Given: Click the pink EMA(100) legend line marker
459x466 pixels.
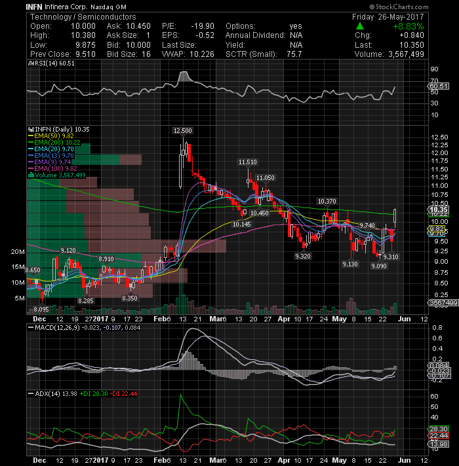Looking at the screenshot, I should pos(31,169).
